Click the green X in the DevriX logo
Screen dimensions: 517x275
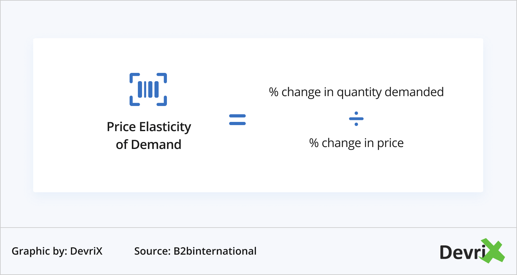[493, 251]
